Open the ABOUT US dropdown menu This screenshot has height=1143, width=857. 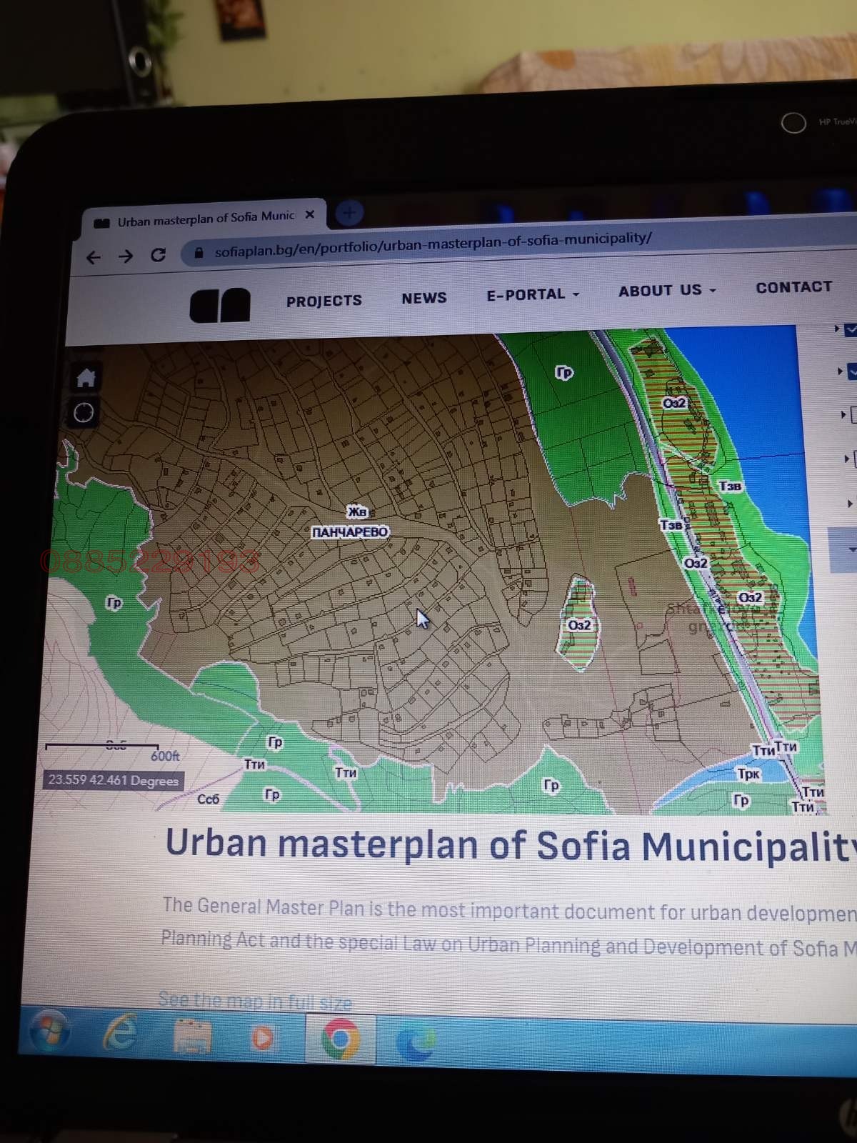click(666, 291)
